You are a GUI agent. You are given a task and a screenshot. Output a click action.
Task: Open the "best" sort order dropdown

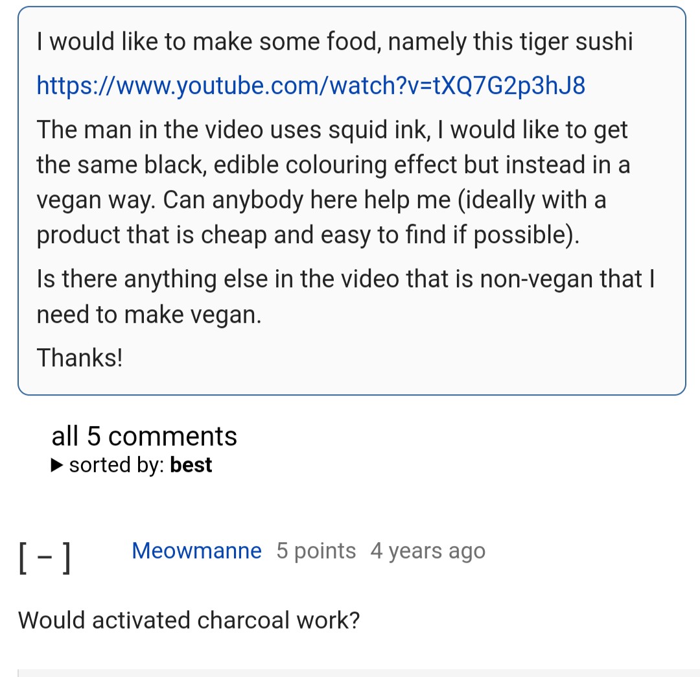pyautogui.click(x=191, y=465)
